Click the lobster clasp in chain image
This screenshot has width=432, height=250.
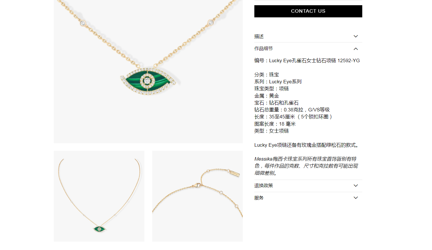tap(197, 185)
